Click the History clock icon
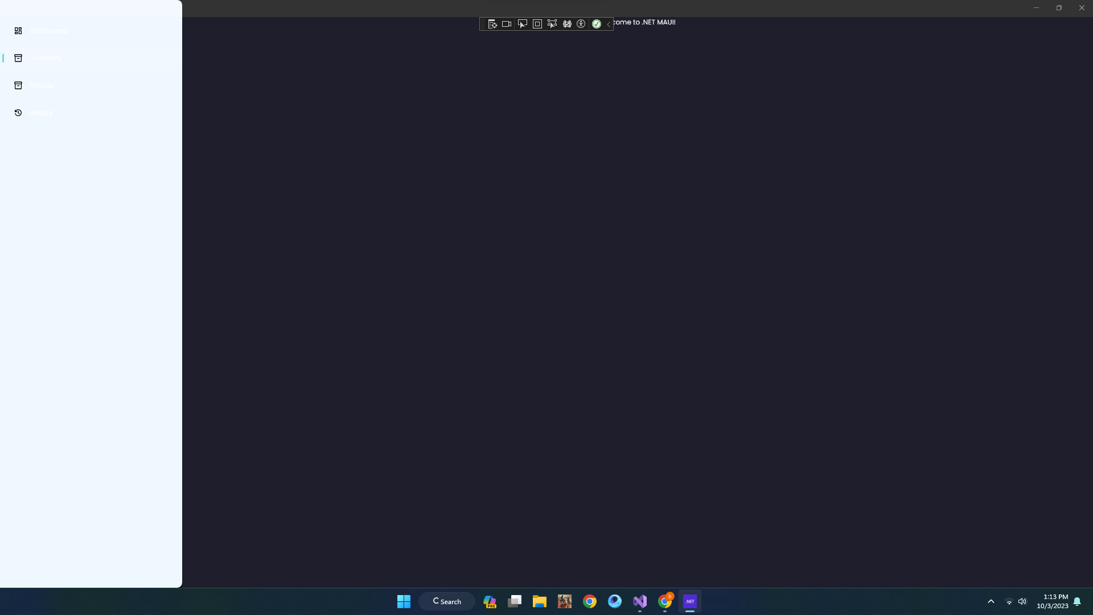Screen dimensions: 1093x615 pyautogui.click(x=18, y=112)
